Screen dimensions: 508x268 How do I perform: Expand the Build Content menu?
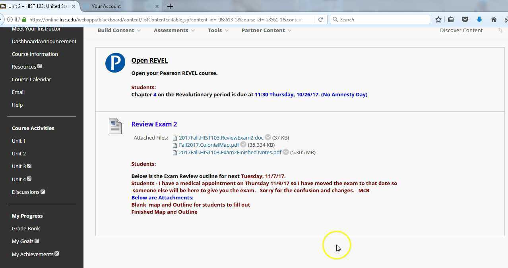pyautogui.click(x=119, y=30)
